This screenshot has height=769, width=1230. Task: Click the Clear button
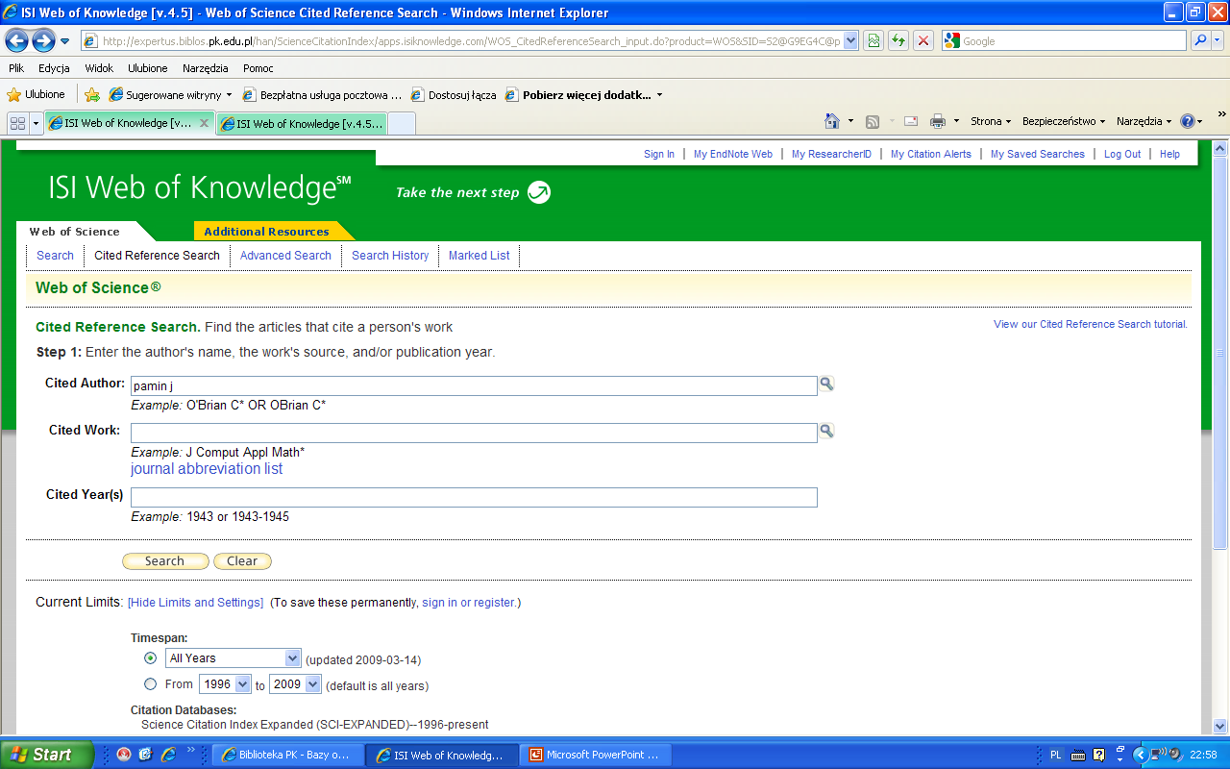(x=242, y=561)
